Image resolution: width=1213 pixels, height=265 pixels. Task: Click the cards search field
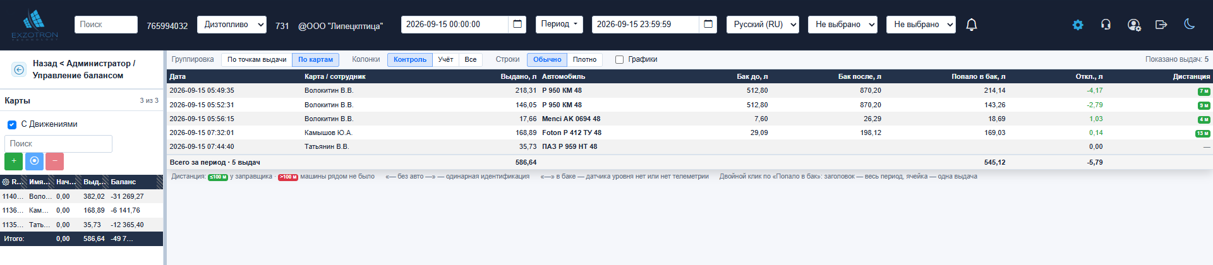(x=58, y=144)
